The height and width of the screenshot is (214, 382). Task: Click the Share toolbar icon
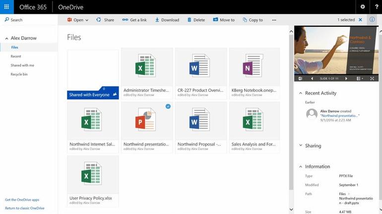(99, 20)
